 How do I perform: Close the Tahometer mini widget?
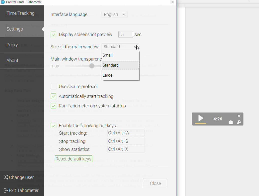(x=239, y=116)
